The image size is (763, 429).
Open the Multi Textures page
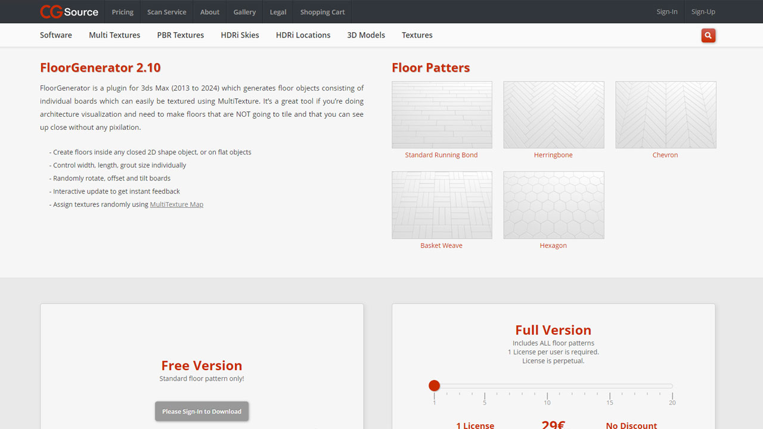pos(114,35)
